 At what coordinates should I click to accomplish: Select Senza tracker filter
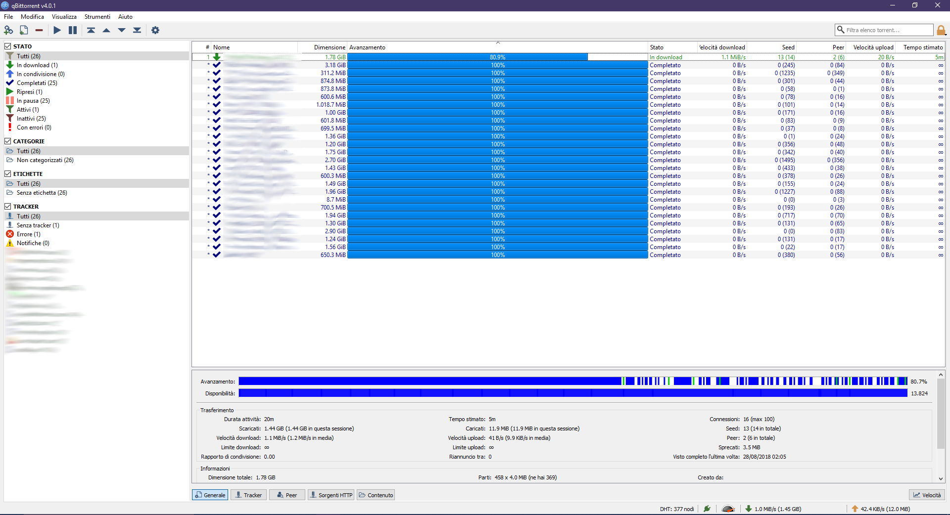click(38, 225)
